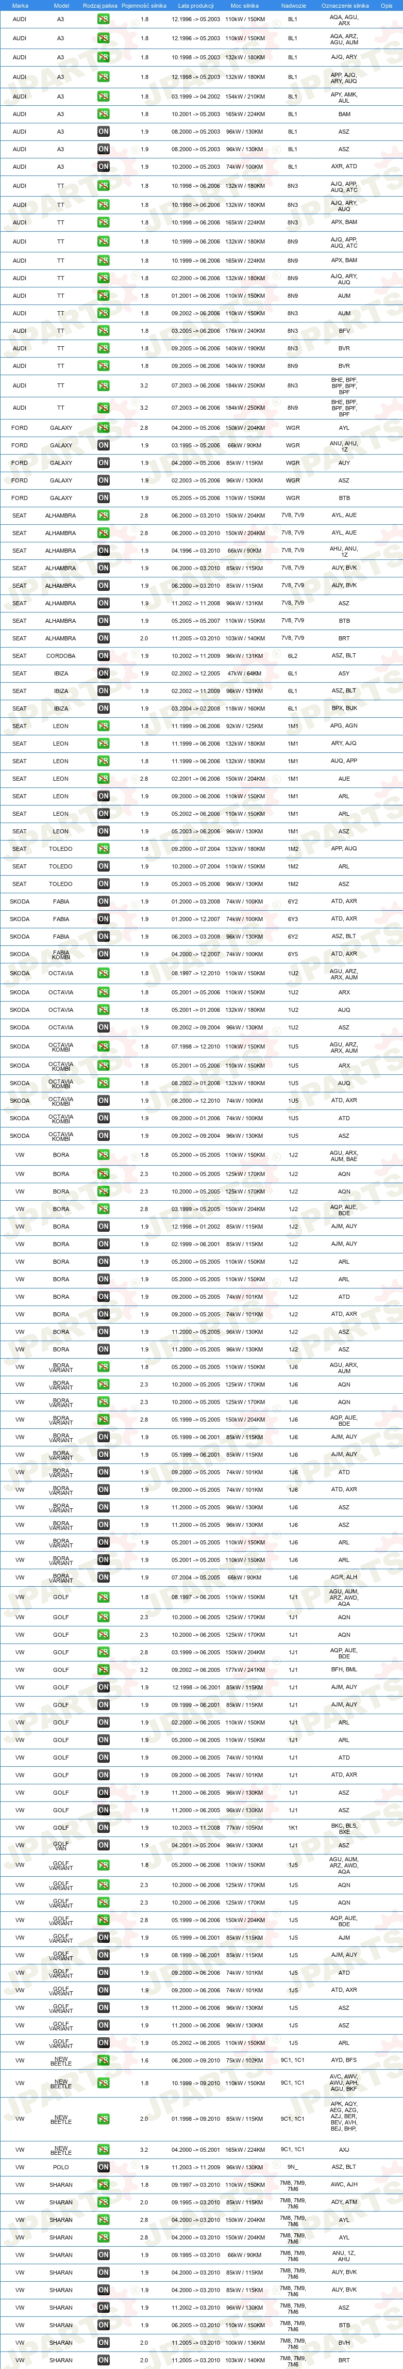Select the FABIA KOMBI model cell
Screen dimensions: 403x2369
(x=61, y=954)
